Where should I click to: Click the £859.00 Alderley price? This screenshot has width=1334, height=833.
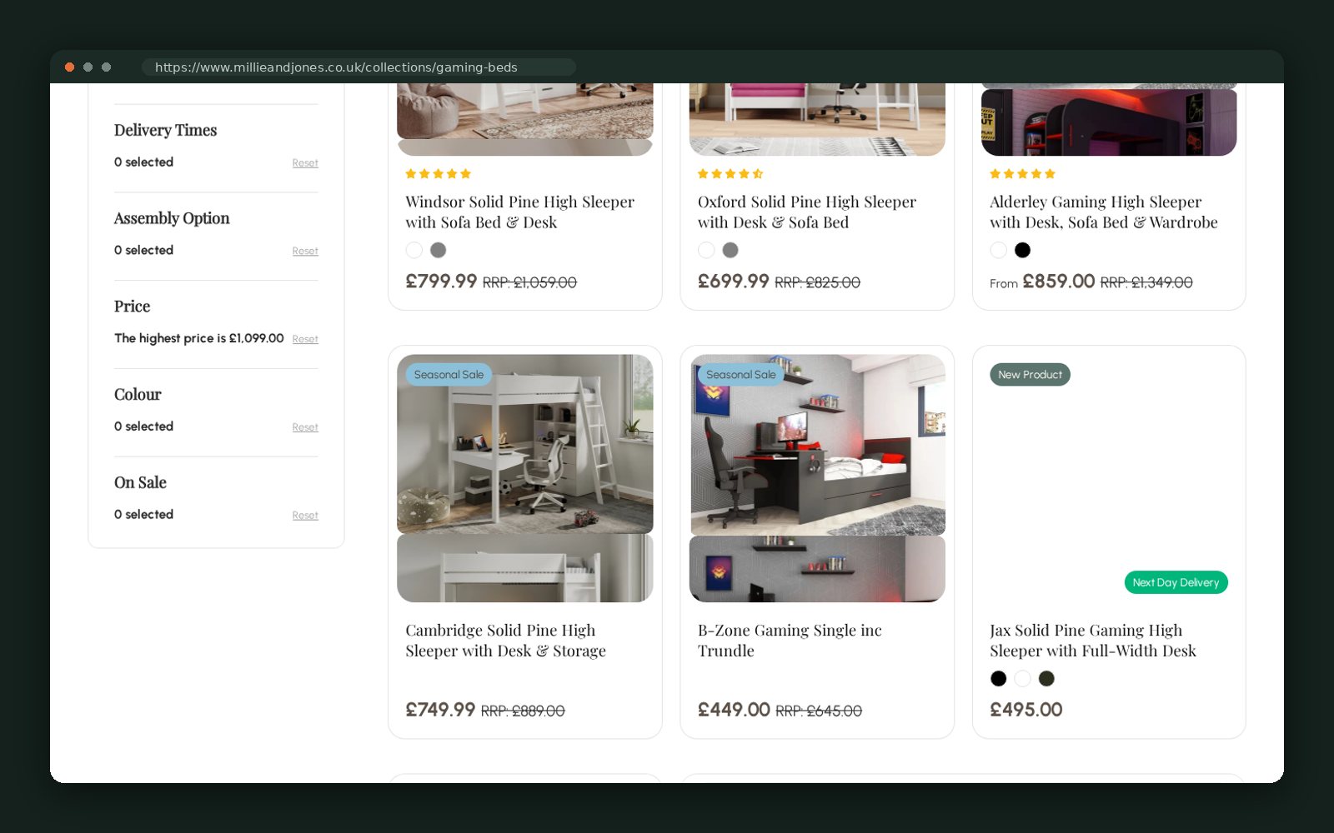tap(1059, 282)
